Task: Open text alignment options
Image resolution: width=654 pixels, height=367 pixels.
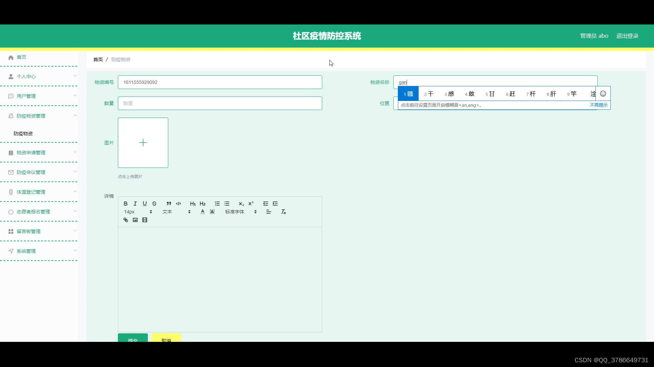Action: pyautogui.click(x=268, y=212)
